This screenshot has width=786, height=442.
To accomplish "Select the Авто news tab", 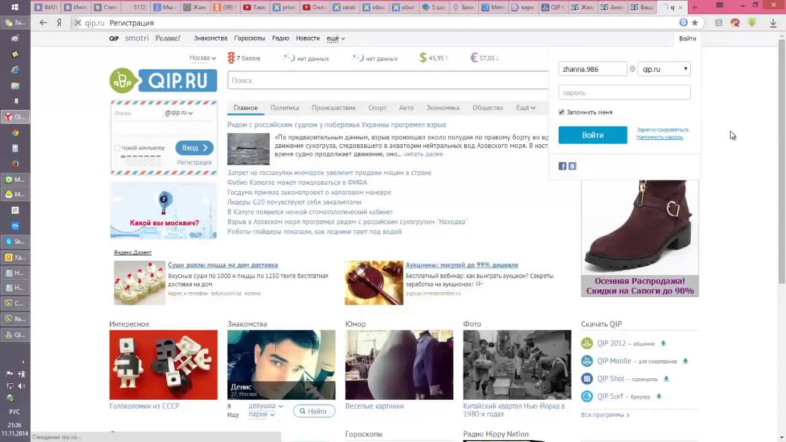I will click(x=407, y=107).
